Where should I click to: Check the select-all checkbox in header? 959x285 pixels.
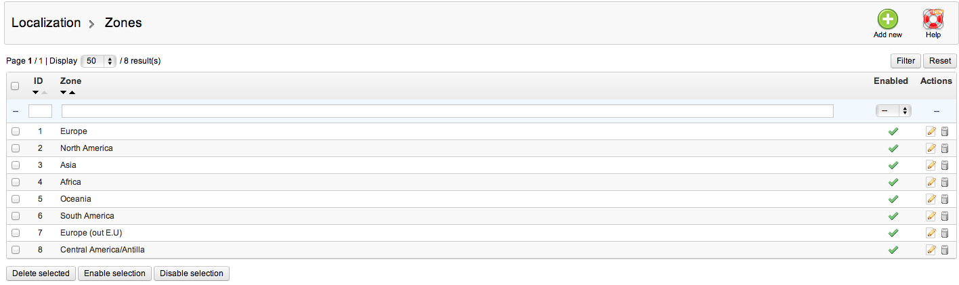15,86
